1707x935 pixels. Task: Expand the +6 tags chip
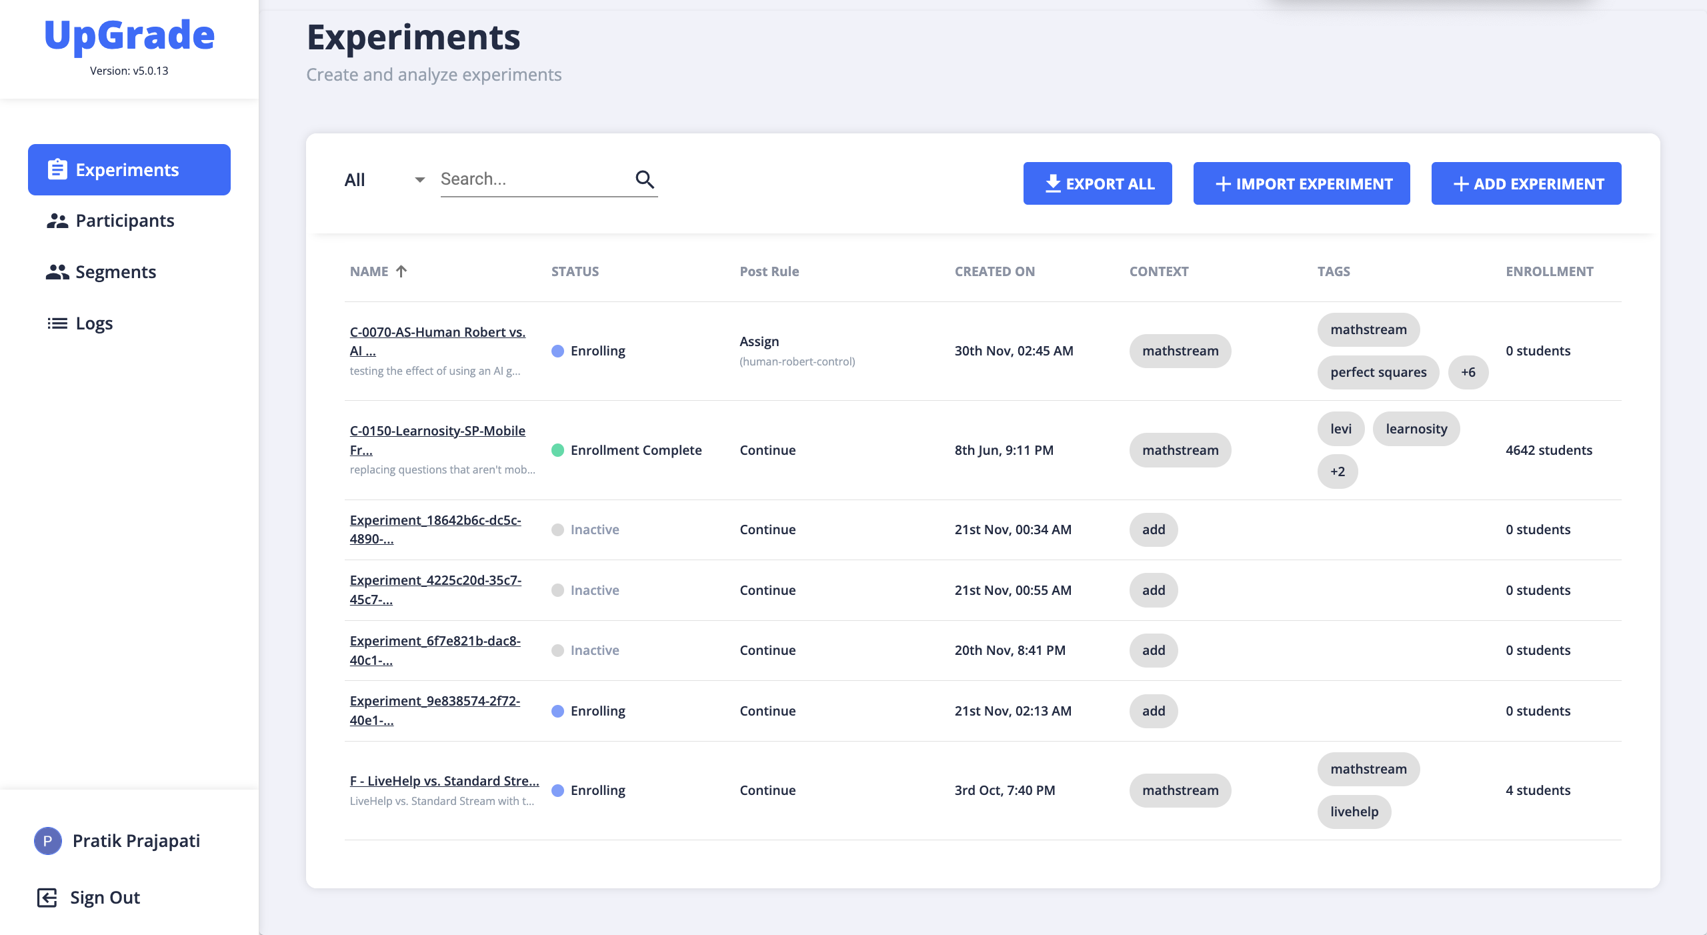click(x=1468, y=372)
